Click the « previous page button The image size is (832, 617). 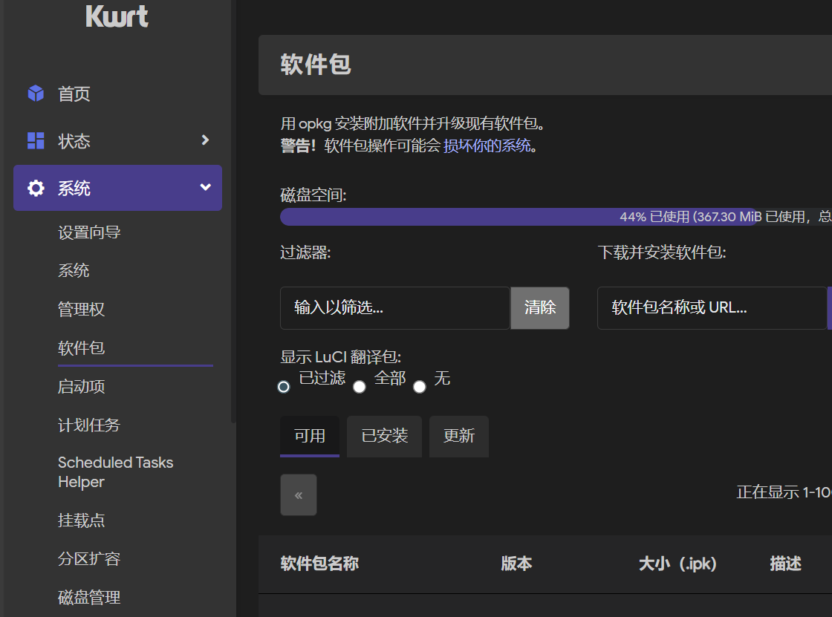click(299, 495)
